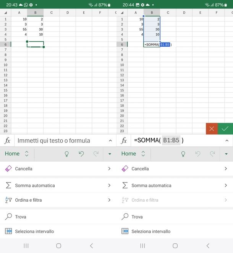Open Home tab switcher in right screen

(x=133, y=153)
